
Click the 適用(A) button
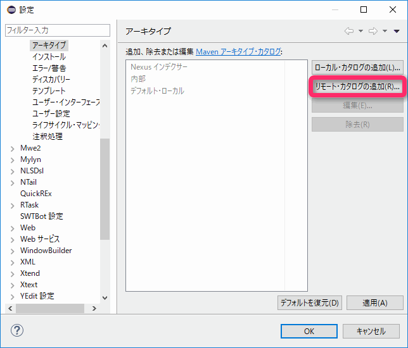[375, 303]
